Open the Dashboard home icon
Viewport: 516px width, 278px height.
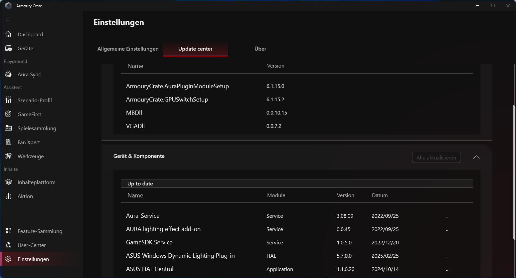(x=9, y=34)
